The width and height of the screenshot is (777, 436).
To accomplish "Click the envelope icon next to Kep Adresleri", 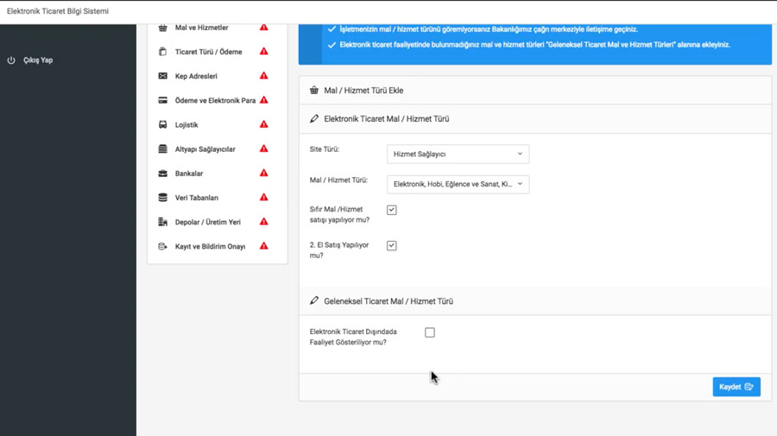I will point(162,76).
